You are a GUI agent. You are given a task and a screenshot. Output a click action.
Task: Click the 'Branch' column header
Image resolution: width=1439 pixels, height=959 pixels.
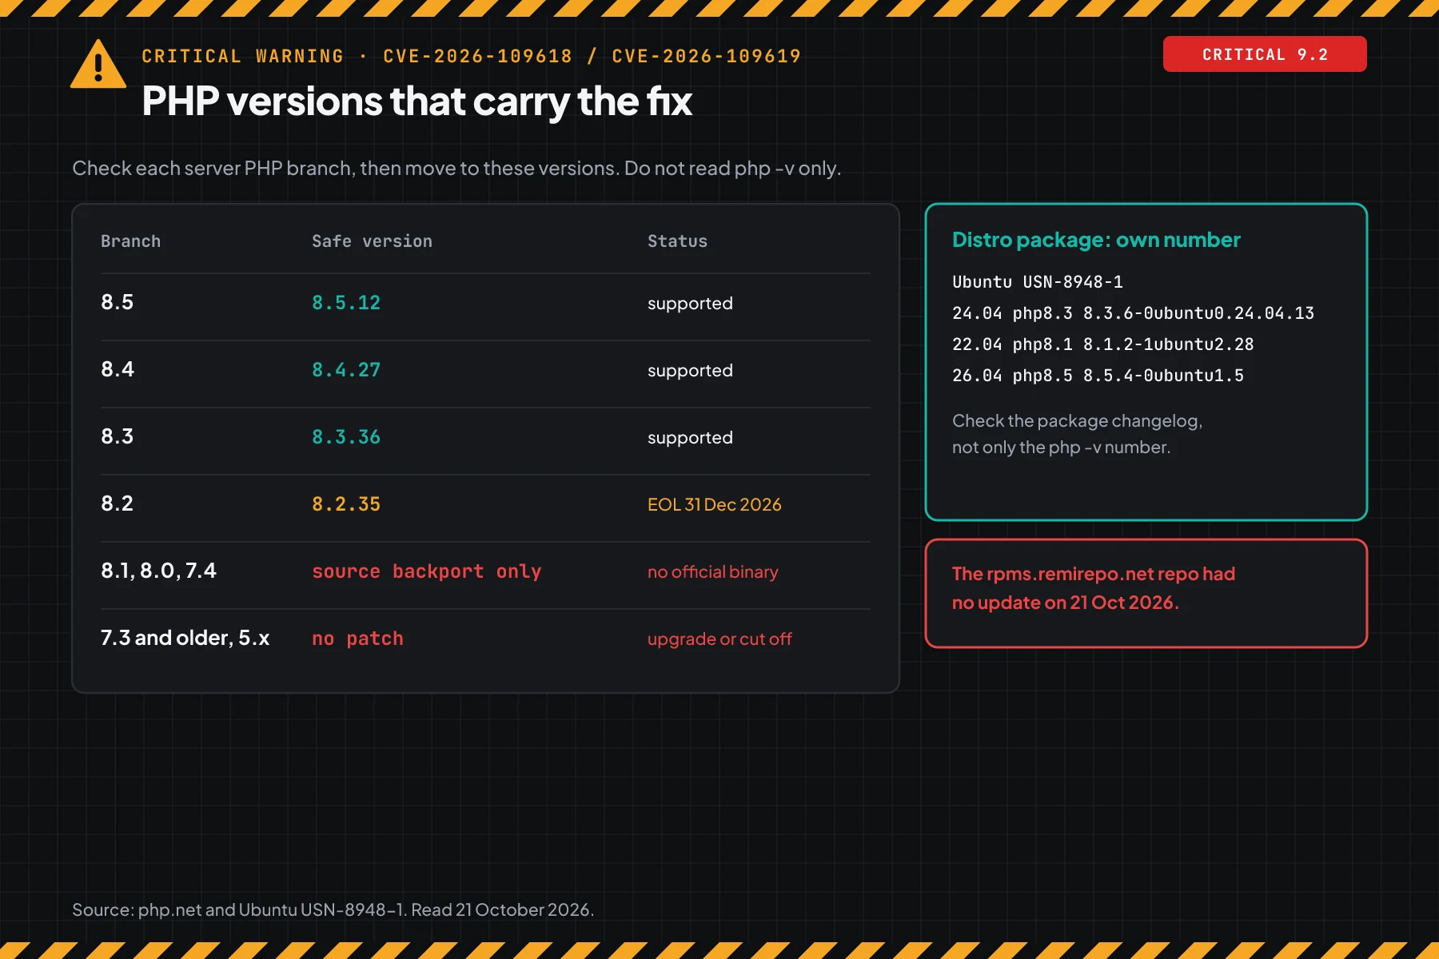click(x=130, y=241)
